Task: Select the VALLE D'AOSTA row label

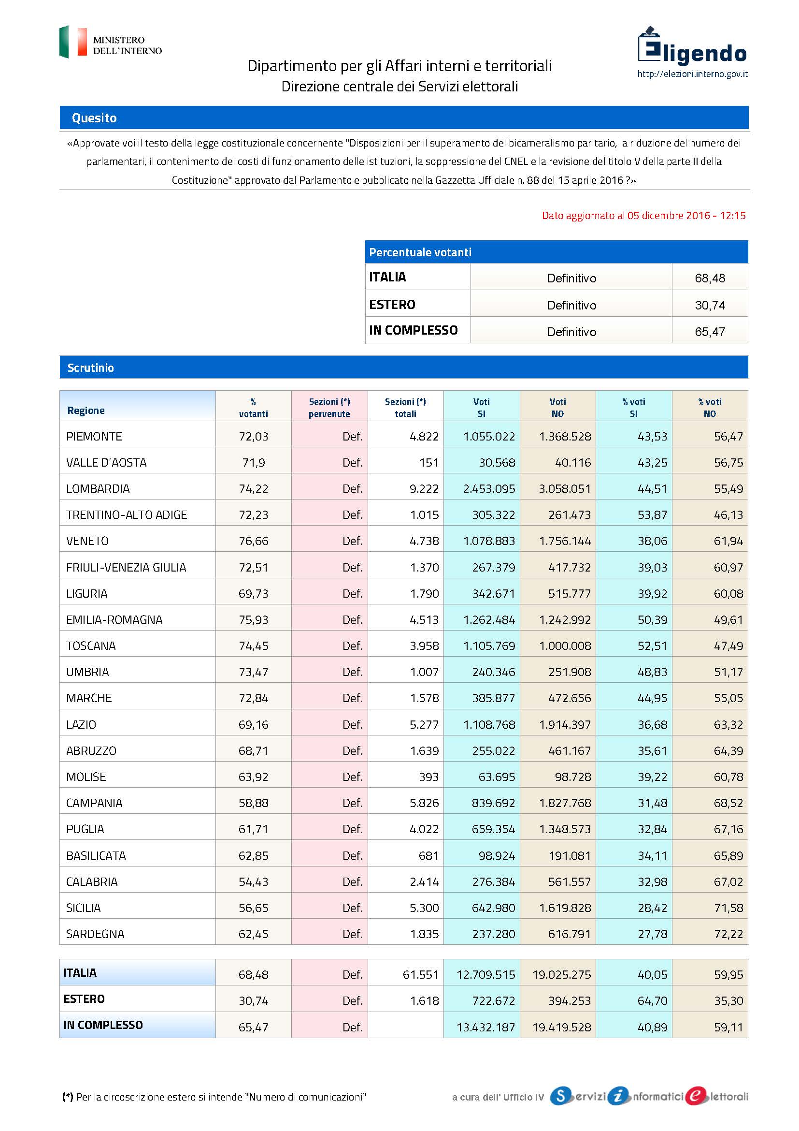Action: pyautogui.click(x=106, y=463)
